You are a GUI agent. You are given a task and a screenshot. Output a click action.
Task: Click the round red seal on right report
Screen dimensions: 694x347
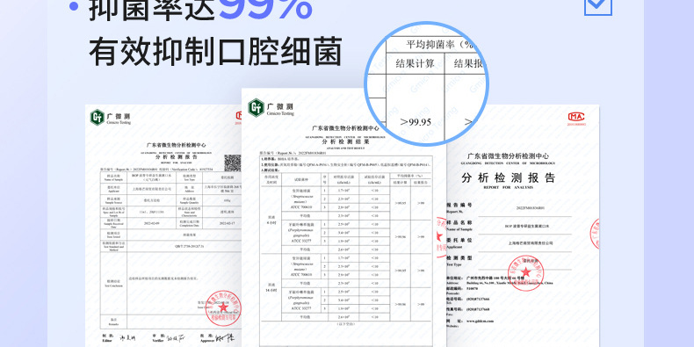point(525,272)
